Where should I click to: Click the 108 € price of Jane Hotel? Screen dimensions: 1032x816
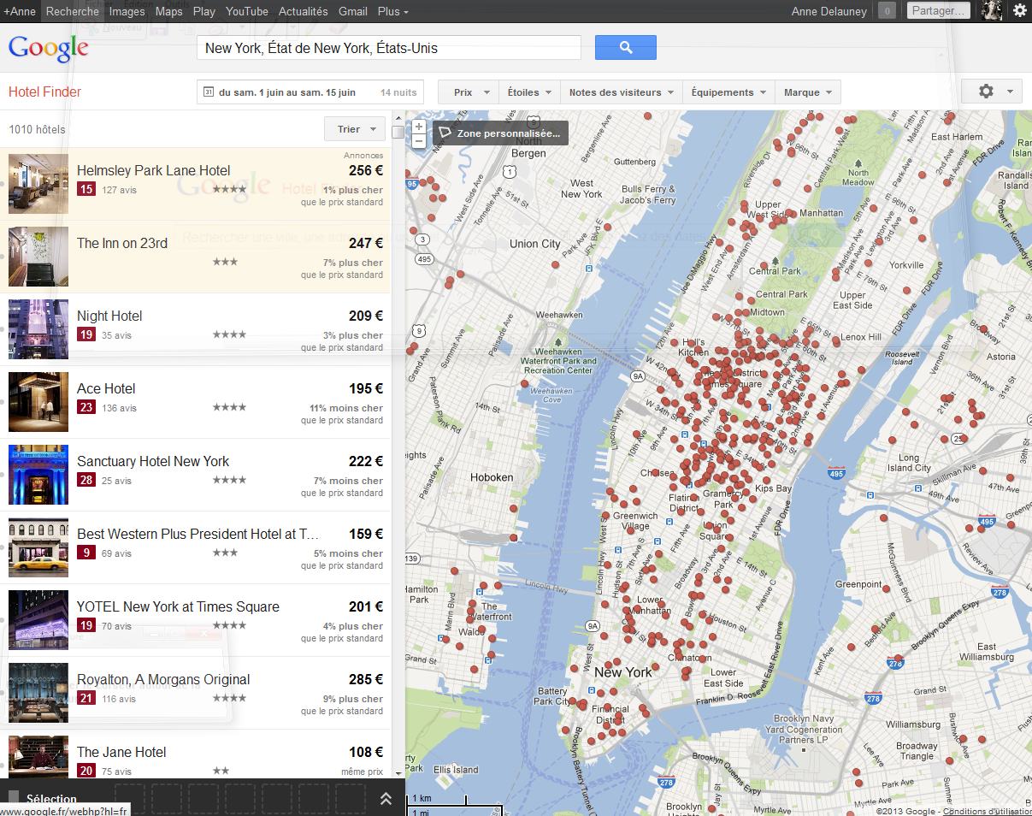(366, 752)
